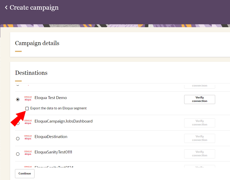The image size is (230, 180).
Task: Click the Create campaign page title
Action: pyautogui.click(x=34, y=8)
